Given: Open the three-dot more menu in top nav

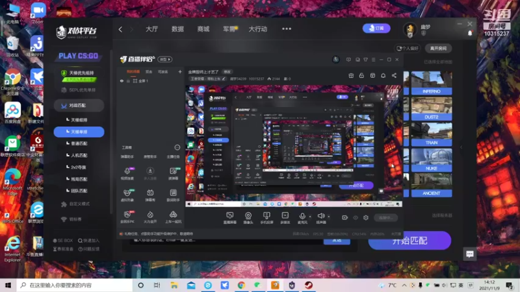Looking at the screenshot, I should [287, 29].
